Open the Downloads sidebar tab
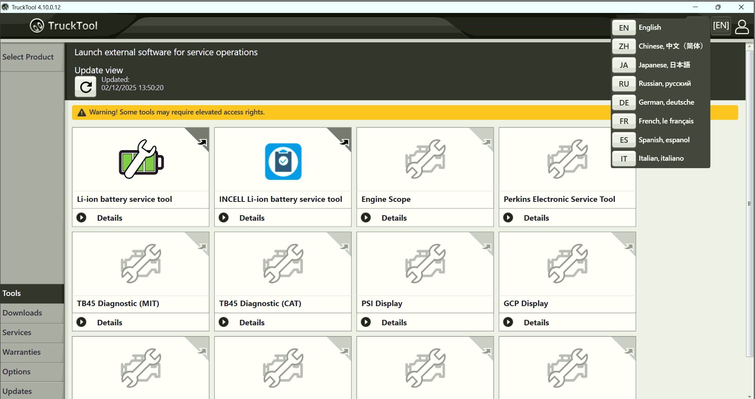 pyautogui.click(x=32, y=313)
